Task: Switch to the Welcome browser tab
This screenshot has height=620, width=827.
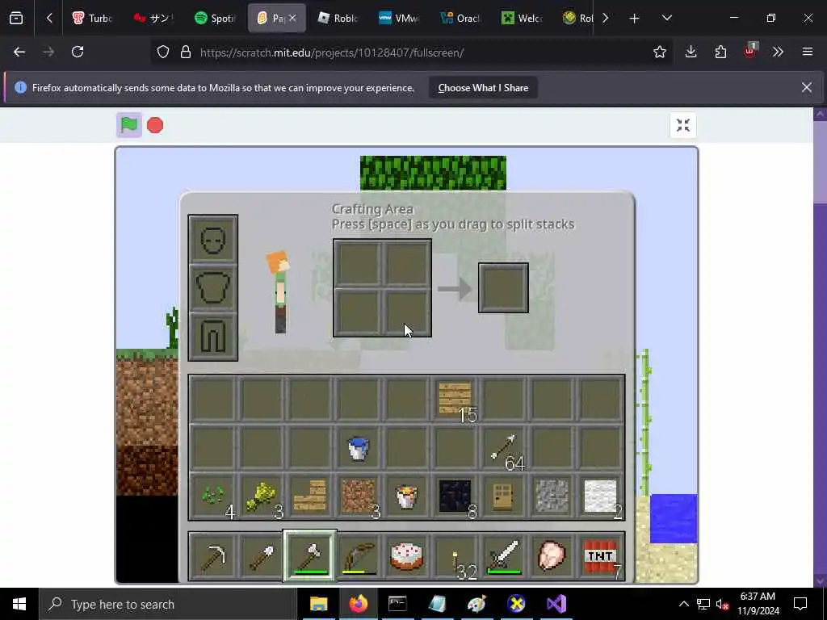Action: pyautogui.click(x=521, y=18)
